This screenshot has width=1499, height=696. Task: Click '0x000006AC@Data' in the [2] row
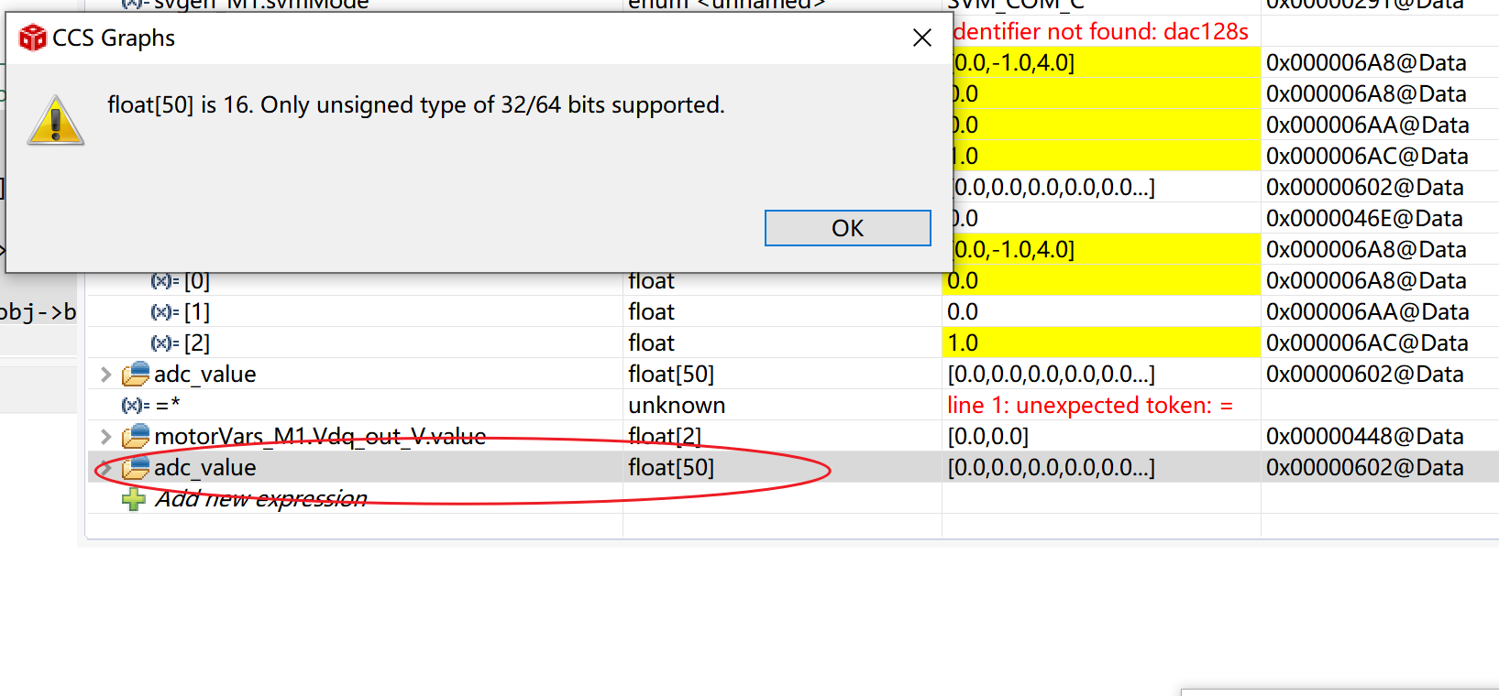pyautogui.click(x=1367, y=343)
